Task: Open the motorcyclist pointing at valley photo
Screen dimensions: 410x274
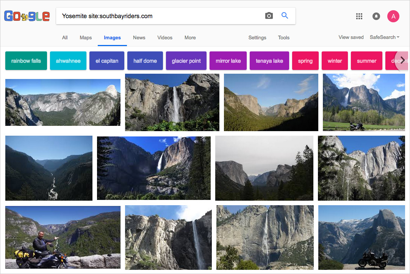Action: [63, 237]
